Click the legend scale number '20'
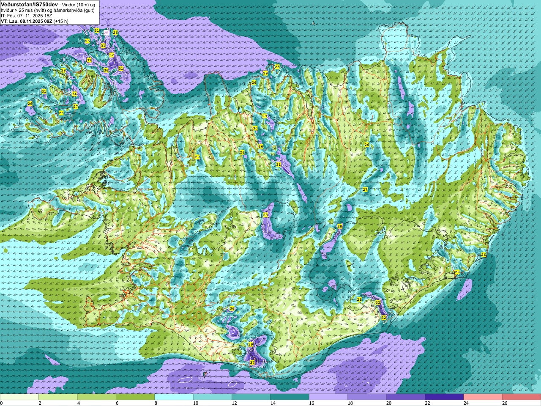Image resolution: width=541 pixels, height=406 pixels. (389, 403)
